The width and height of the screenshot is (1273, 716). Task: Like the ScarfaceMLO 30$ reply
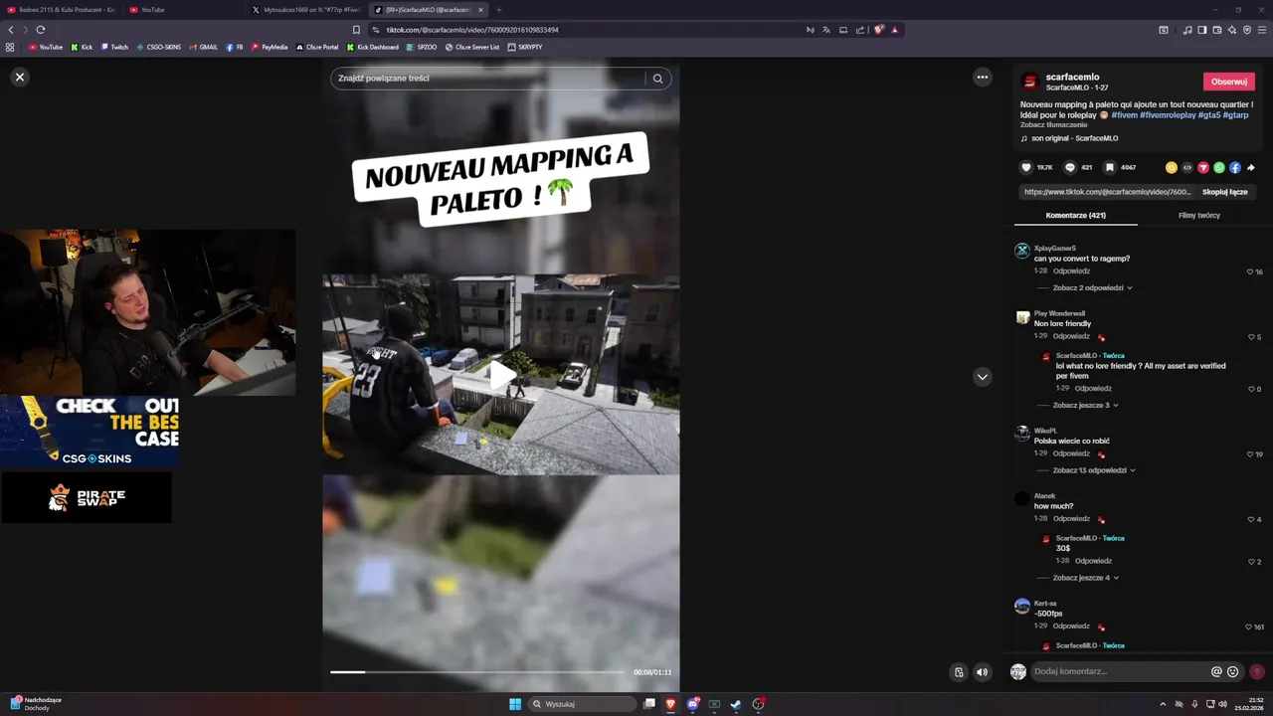coord(1251,562)
